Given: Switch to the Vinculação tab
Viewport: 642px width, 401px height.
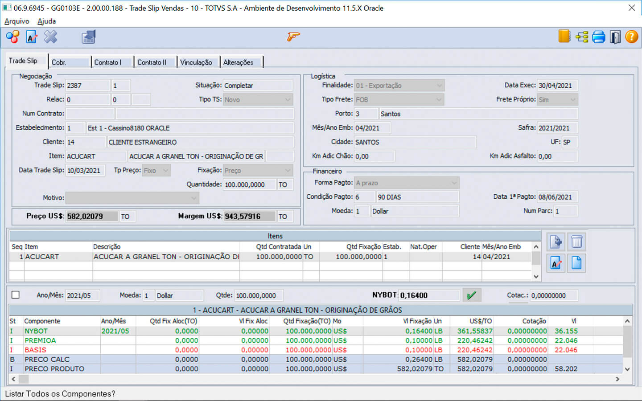Looking at the screenshot, I should tap(196, 62).
